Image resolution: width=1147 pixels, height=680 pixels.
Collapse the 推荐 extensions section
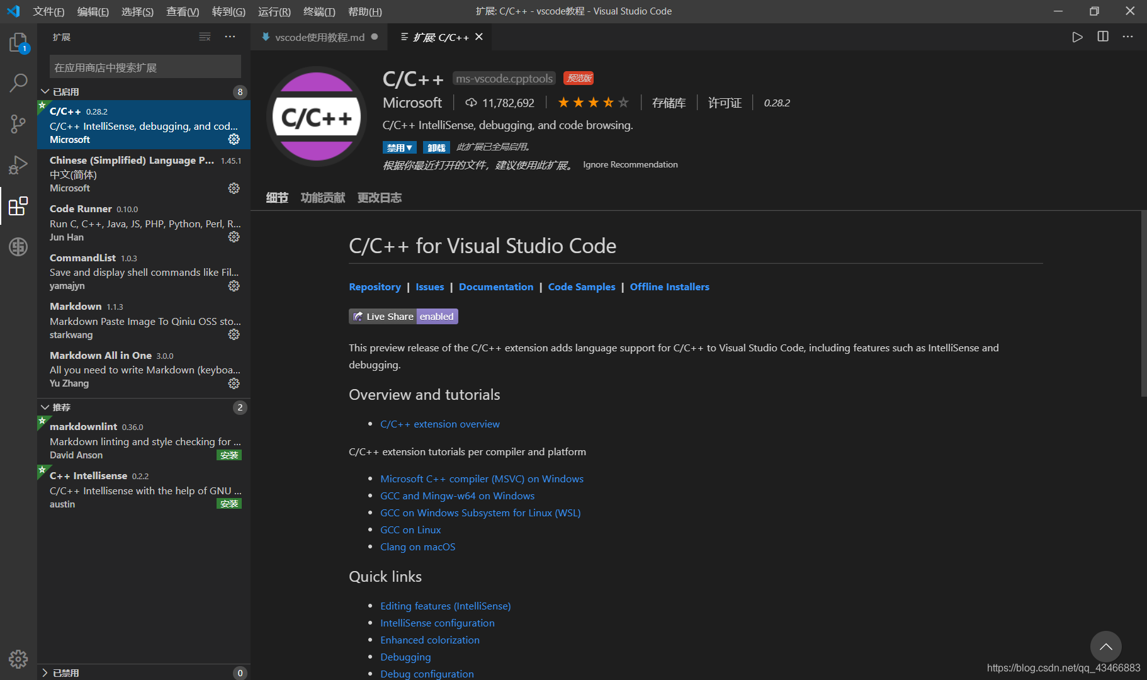click(x=45, y=407)
